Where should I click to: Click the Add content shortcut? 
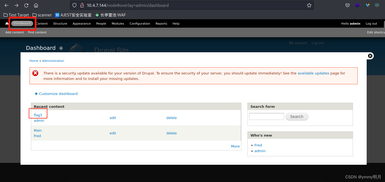tap(15, 32)
